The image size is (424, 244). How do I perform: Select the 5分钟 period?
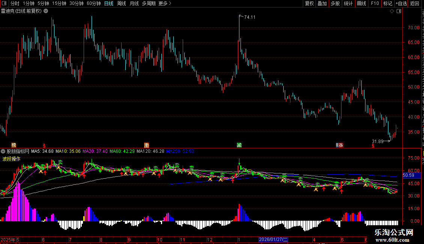(43, 3)
